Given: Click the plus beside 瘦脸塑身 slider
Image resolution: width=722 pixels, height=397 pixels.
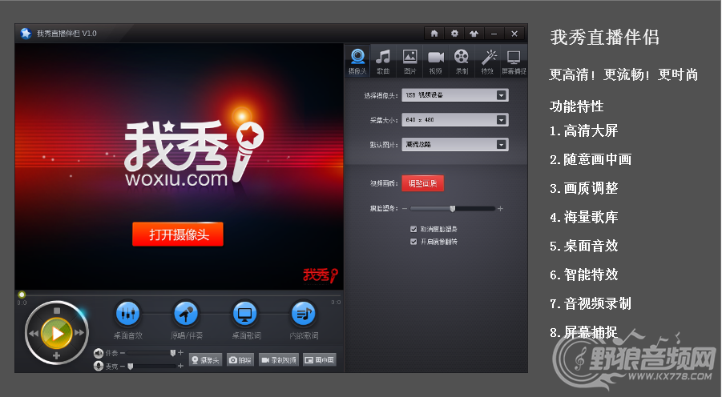Looking at the screenshot, I should tap(500, 209).
